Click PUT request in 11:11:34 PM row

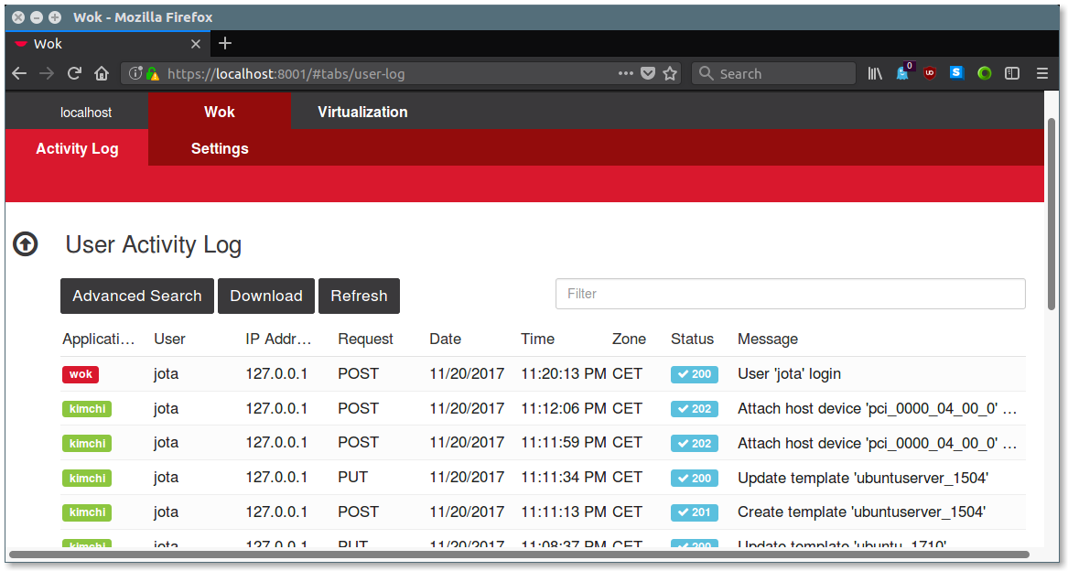353,478
